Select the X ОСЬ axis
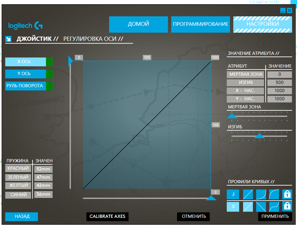Screen dimensions: 297x228 tap(25, 62)
